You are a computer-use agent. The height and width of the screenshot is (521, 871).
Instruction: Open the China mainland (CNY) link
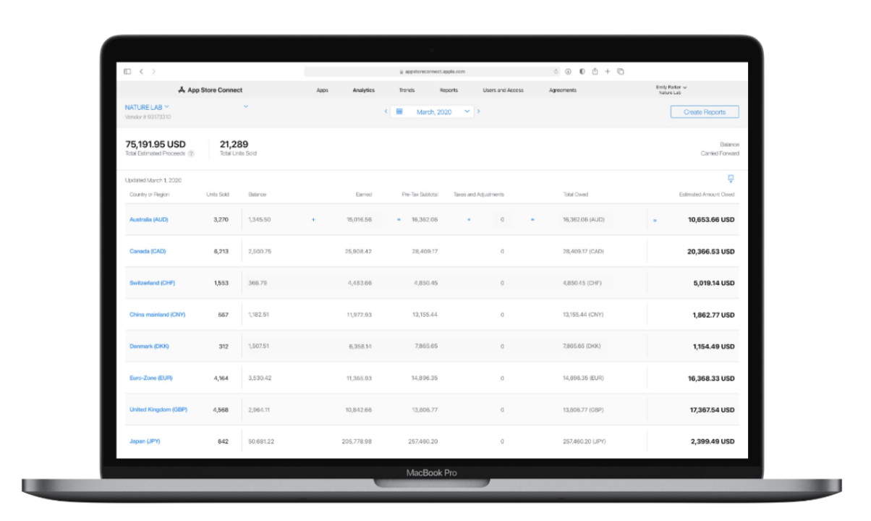tap(158, 315)
